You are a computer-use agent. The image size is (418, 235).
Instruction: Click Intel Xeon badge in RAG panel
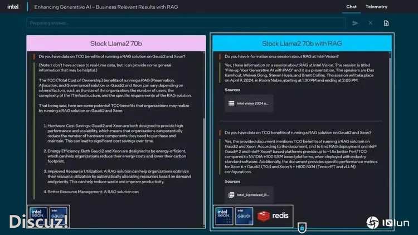point(224,216)
